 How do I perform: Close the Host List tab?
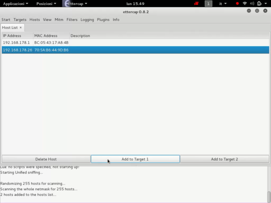tap(21, 28)
